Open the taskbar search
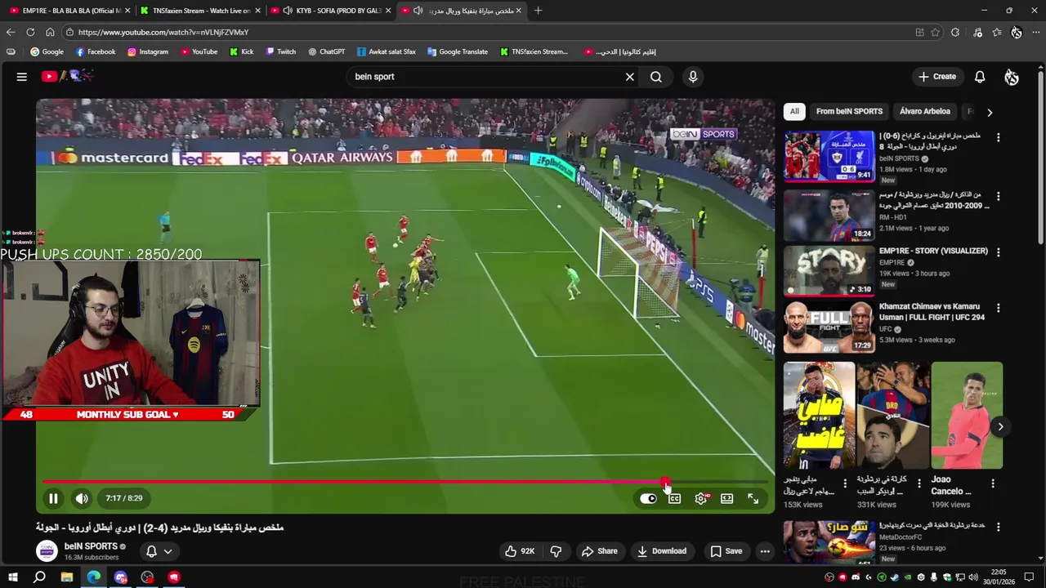1046x588 pixels. (39, 577)
